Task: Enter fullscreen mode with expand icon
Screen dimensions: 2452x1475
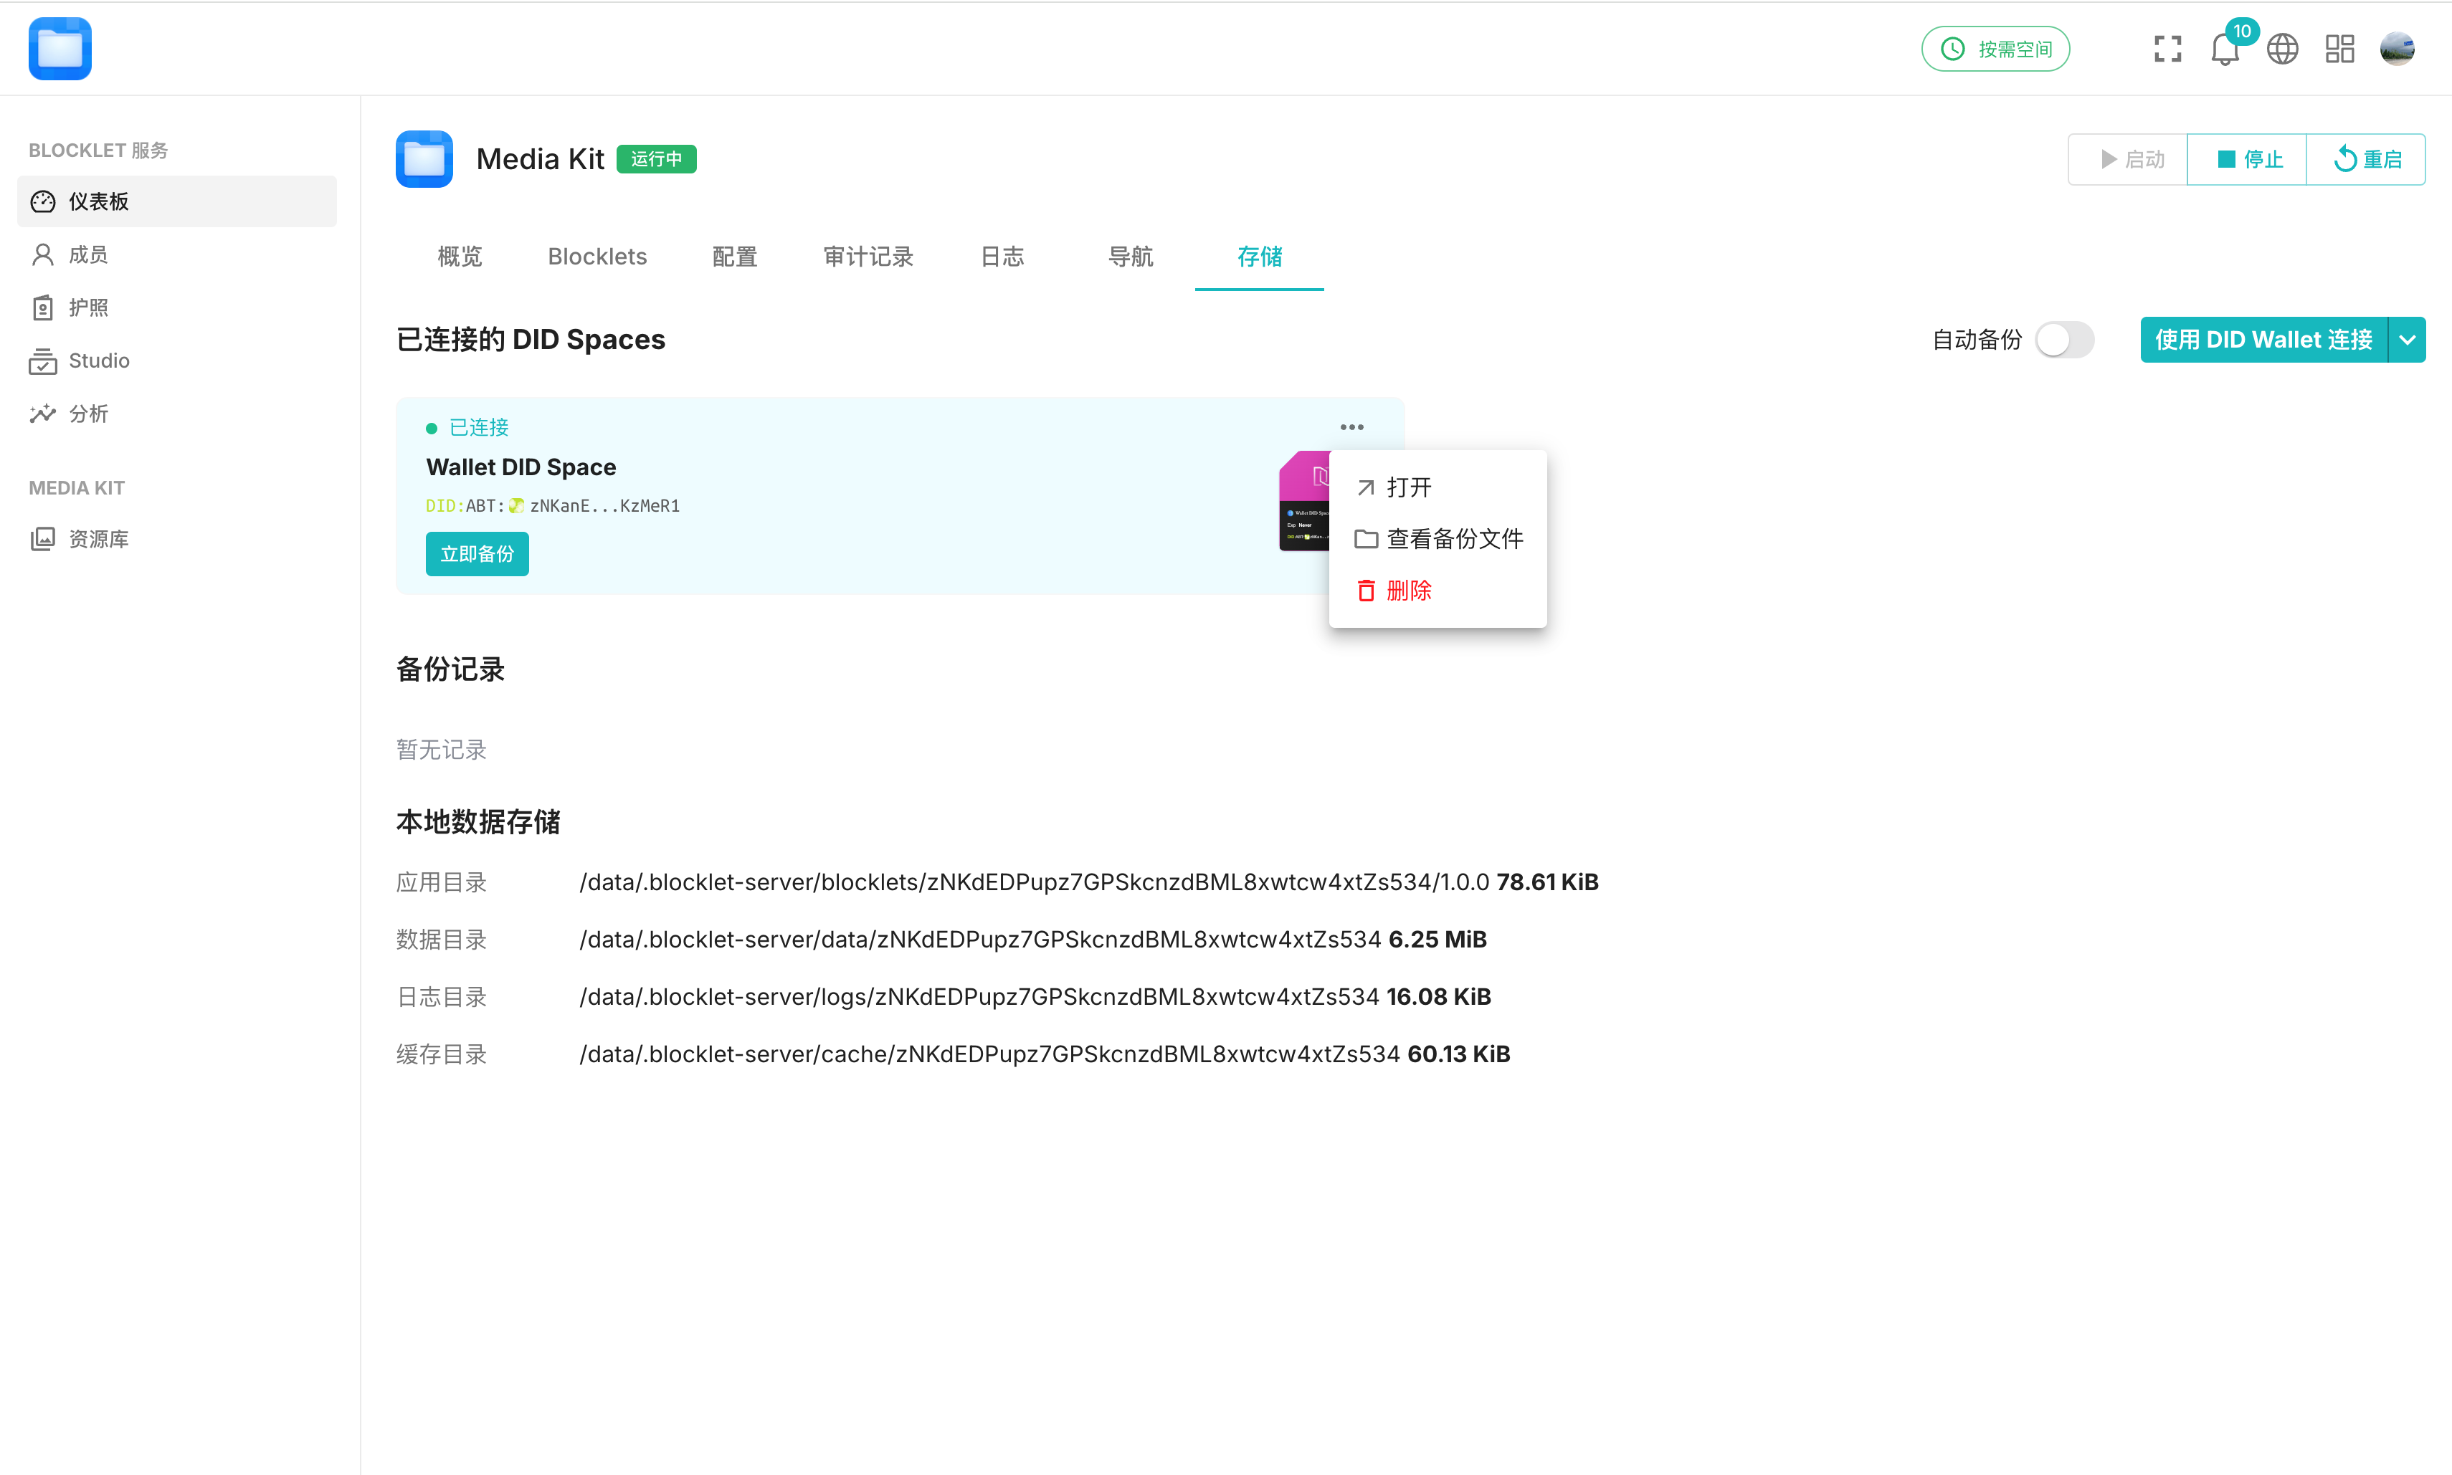Action: point(2167,49)
